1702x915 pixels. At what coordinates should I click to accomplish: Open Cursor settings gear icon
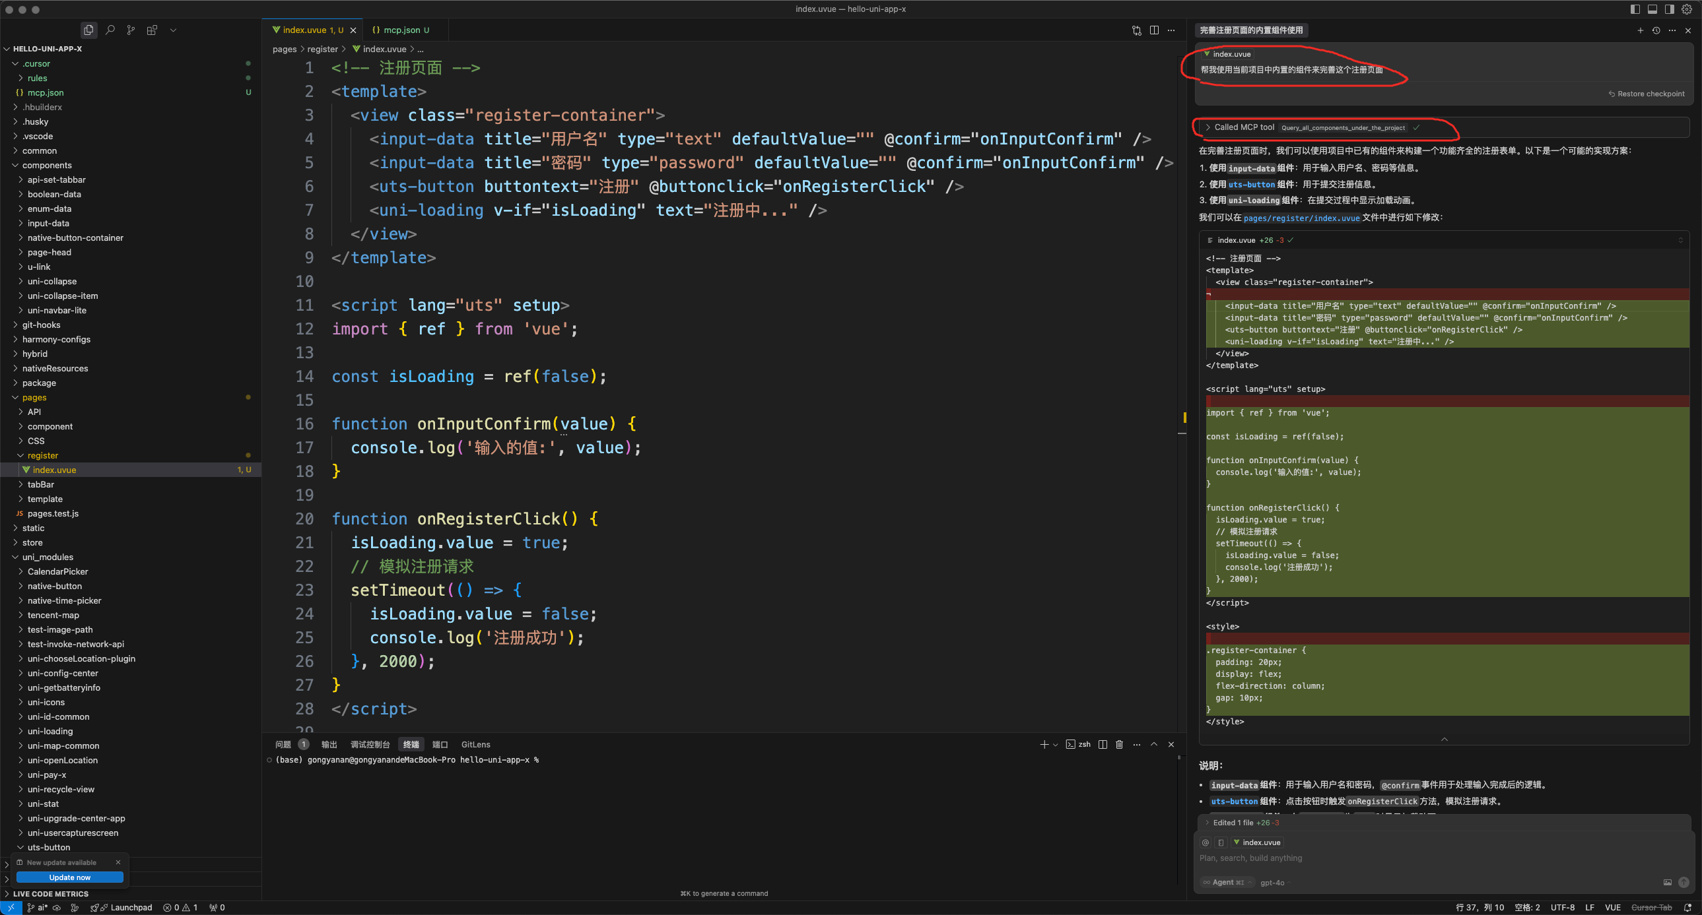(1687, 9)
